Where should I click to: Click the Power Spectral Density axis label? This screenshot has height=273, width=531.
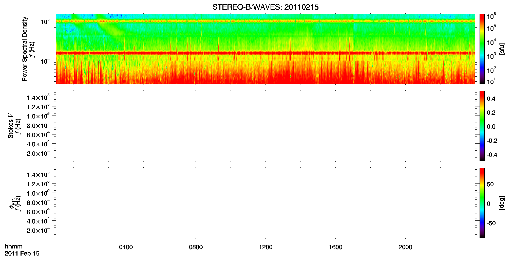coord(25,49)
